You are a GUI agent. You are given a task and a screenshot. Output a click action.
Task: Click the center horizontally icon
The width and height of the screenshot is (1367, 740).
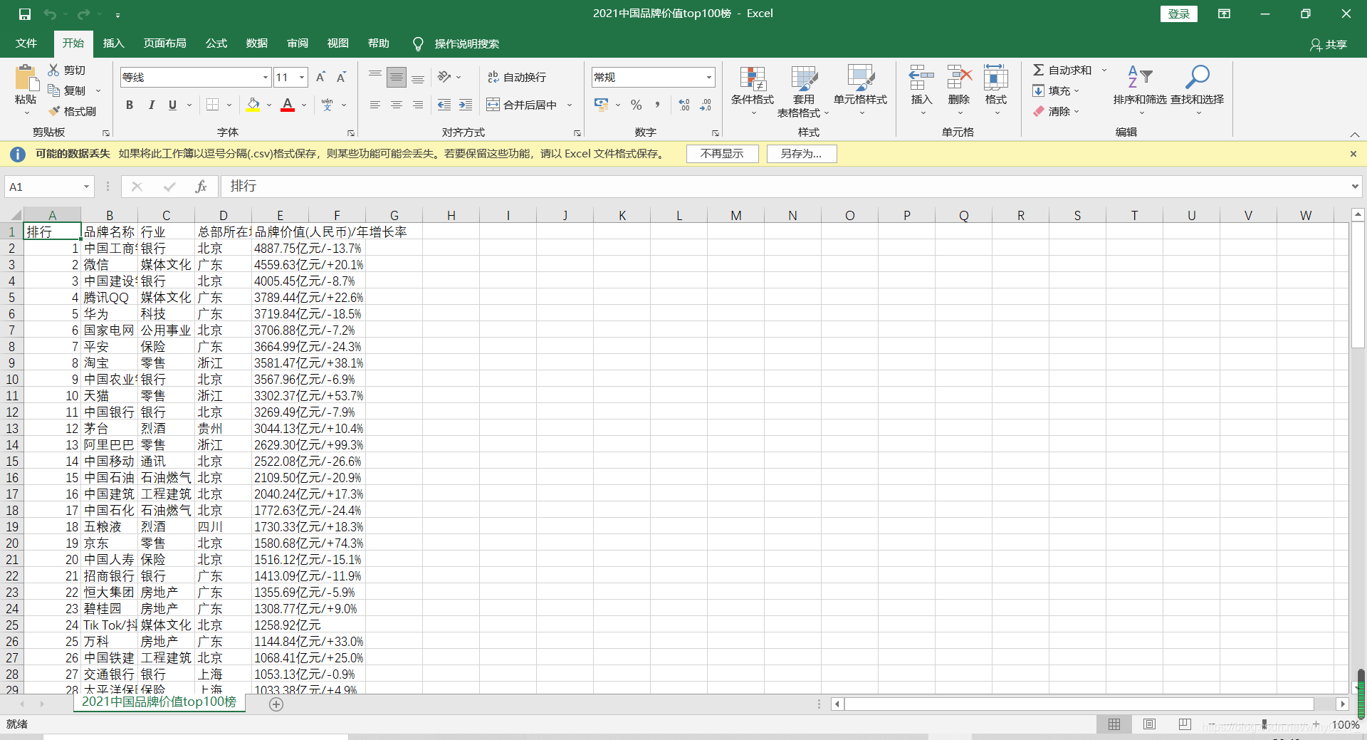tap(397, 105)
